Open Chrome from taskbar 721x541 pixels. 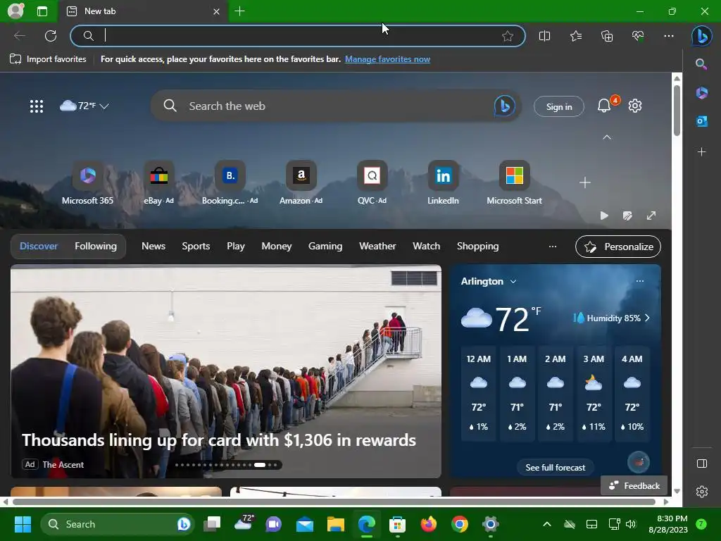tap(459, 524)
